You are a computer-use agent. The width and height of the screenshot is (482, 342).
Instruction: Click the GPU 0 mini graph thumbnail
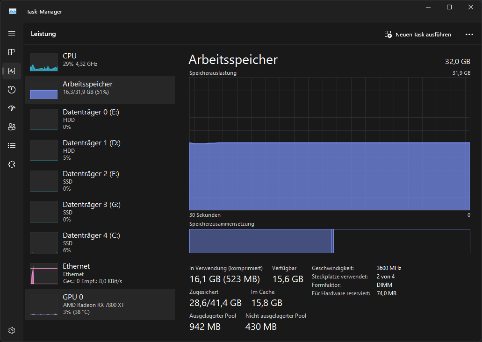point(43,305)
